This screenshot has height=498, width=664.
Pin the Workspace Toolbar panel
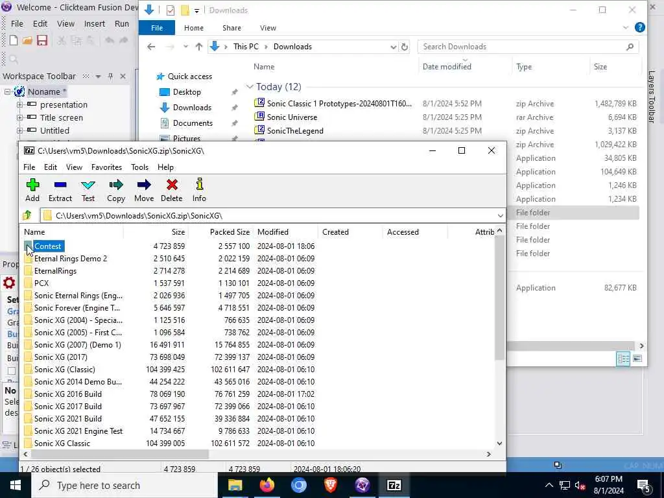pyautogui.click(x=110, y=77)
